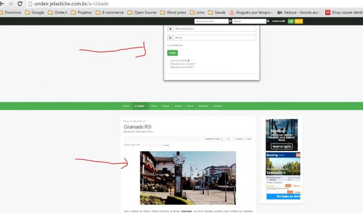Image resolution: width=363 pixels, height=213 pixels.
Task: Click the help icon beside top bar password
Action: 268,21
